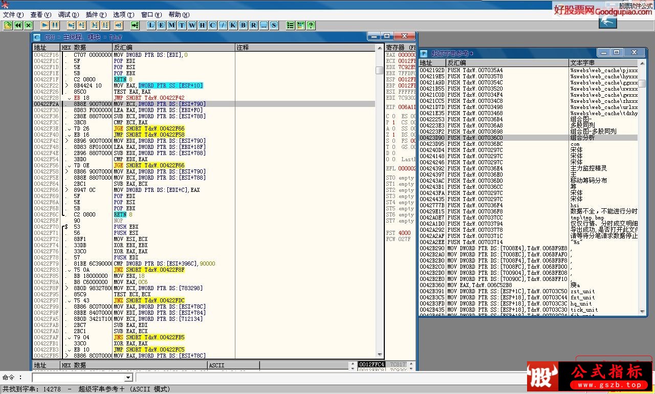655x394 pixels.
Task: Open the 查看(V) menu
Action: pos(41,15)
